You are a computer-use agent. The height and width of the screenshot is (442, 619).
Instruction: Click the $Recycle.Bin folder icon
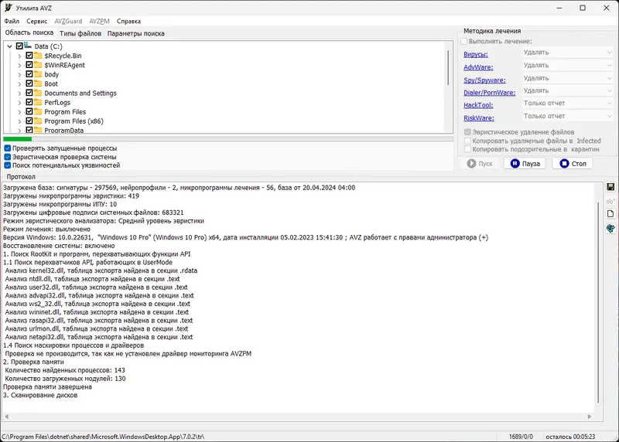click(x=38, y=55)
